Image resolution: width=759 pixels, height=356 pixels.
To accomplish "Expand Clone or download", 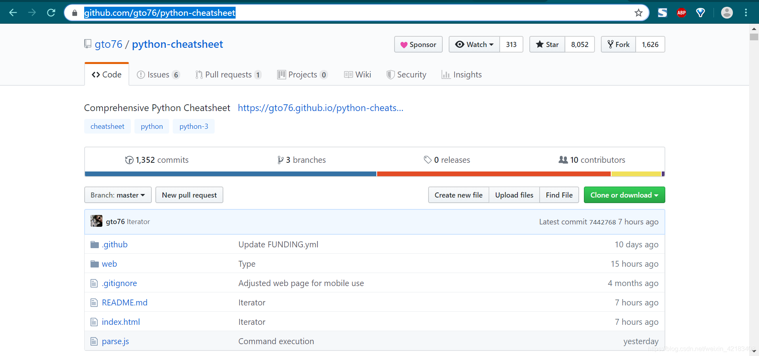I will pos(625,195).
